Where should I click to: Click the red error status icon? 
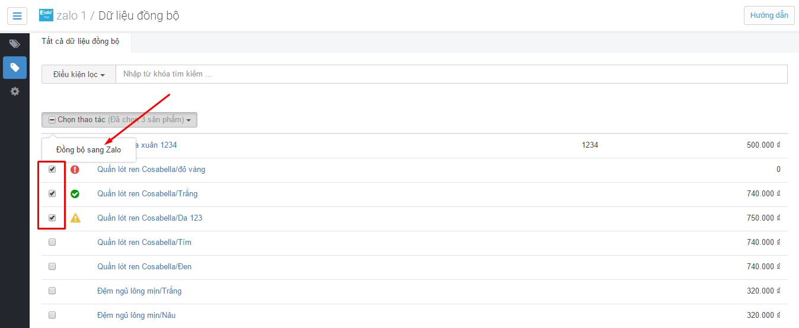(x=75, y=170)
